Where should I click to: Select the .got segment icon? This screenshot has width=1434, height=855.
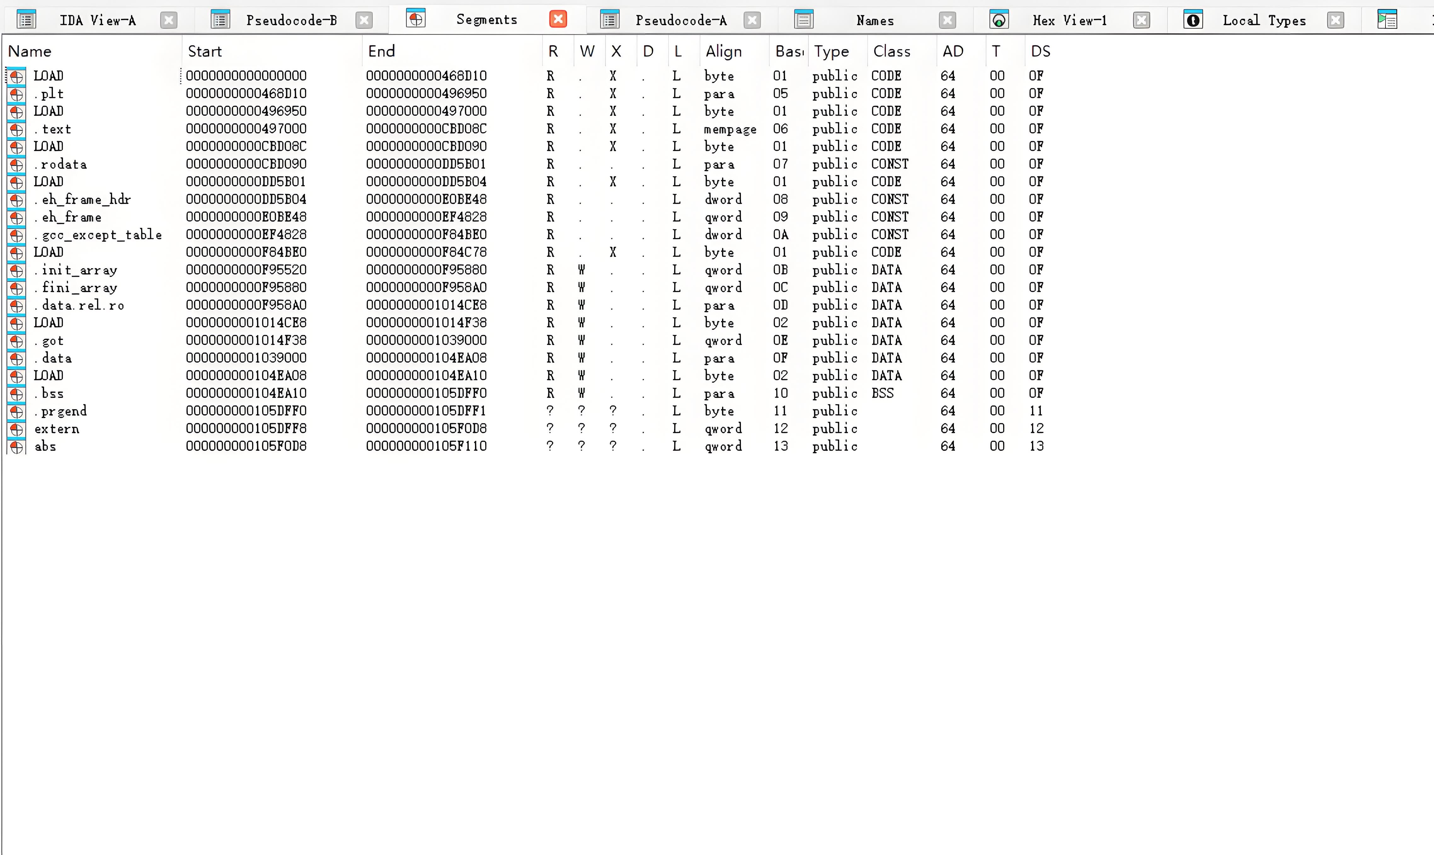click(16, 341)
